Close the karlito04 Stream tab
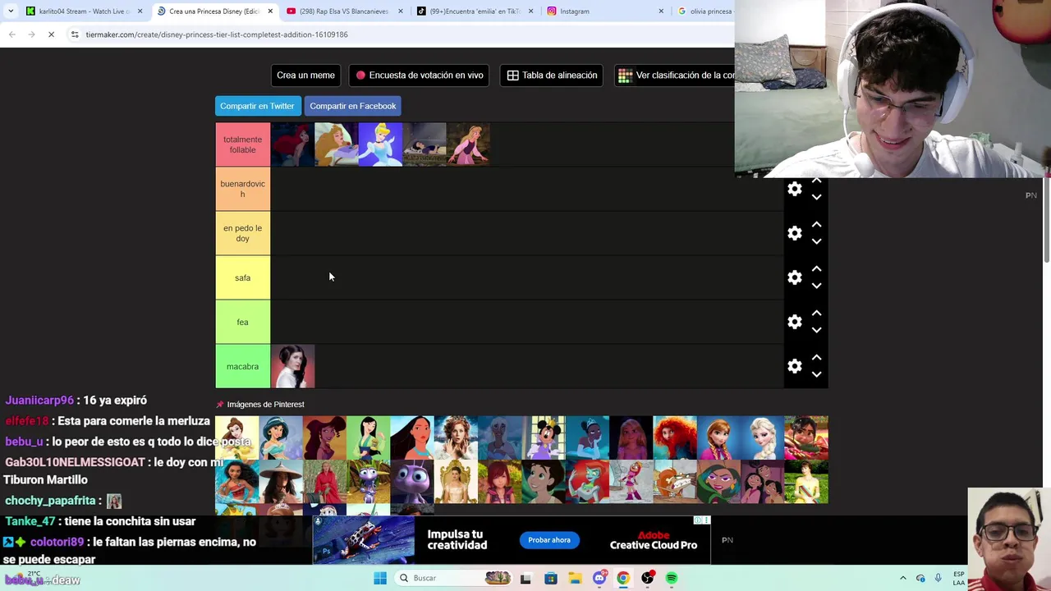The width and height of the screenshot is (1051, 591). point(140,11)
